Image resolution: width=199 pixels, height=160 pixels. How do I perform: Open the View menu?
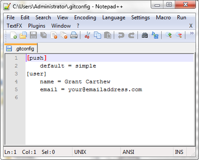[62, 18]
